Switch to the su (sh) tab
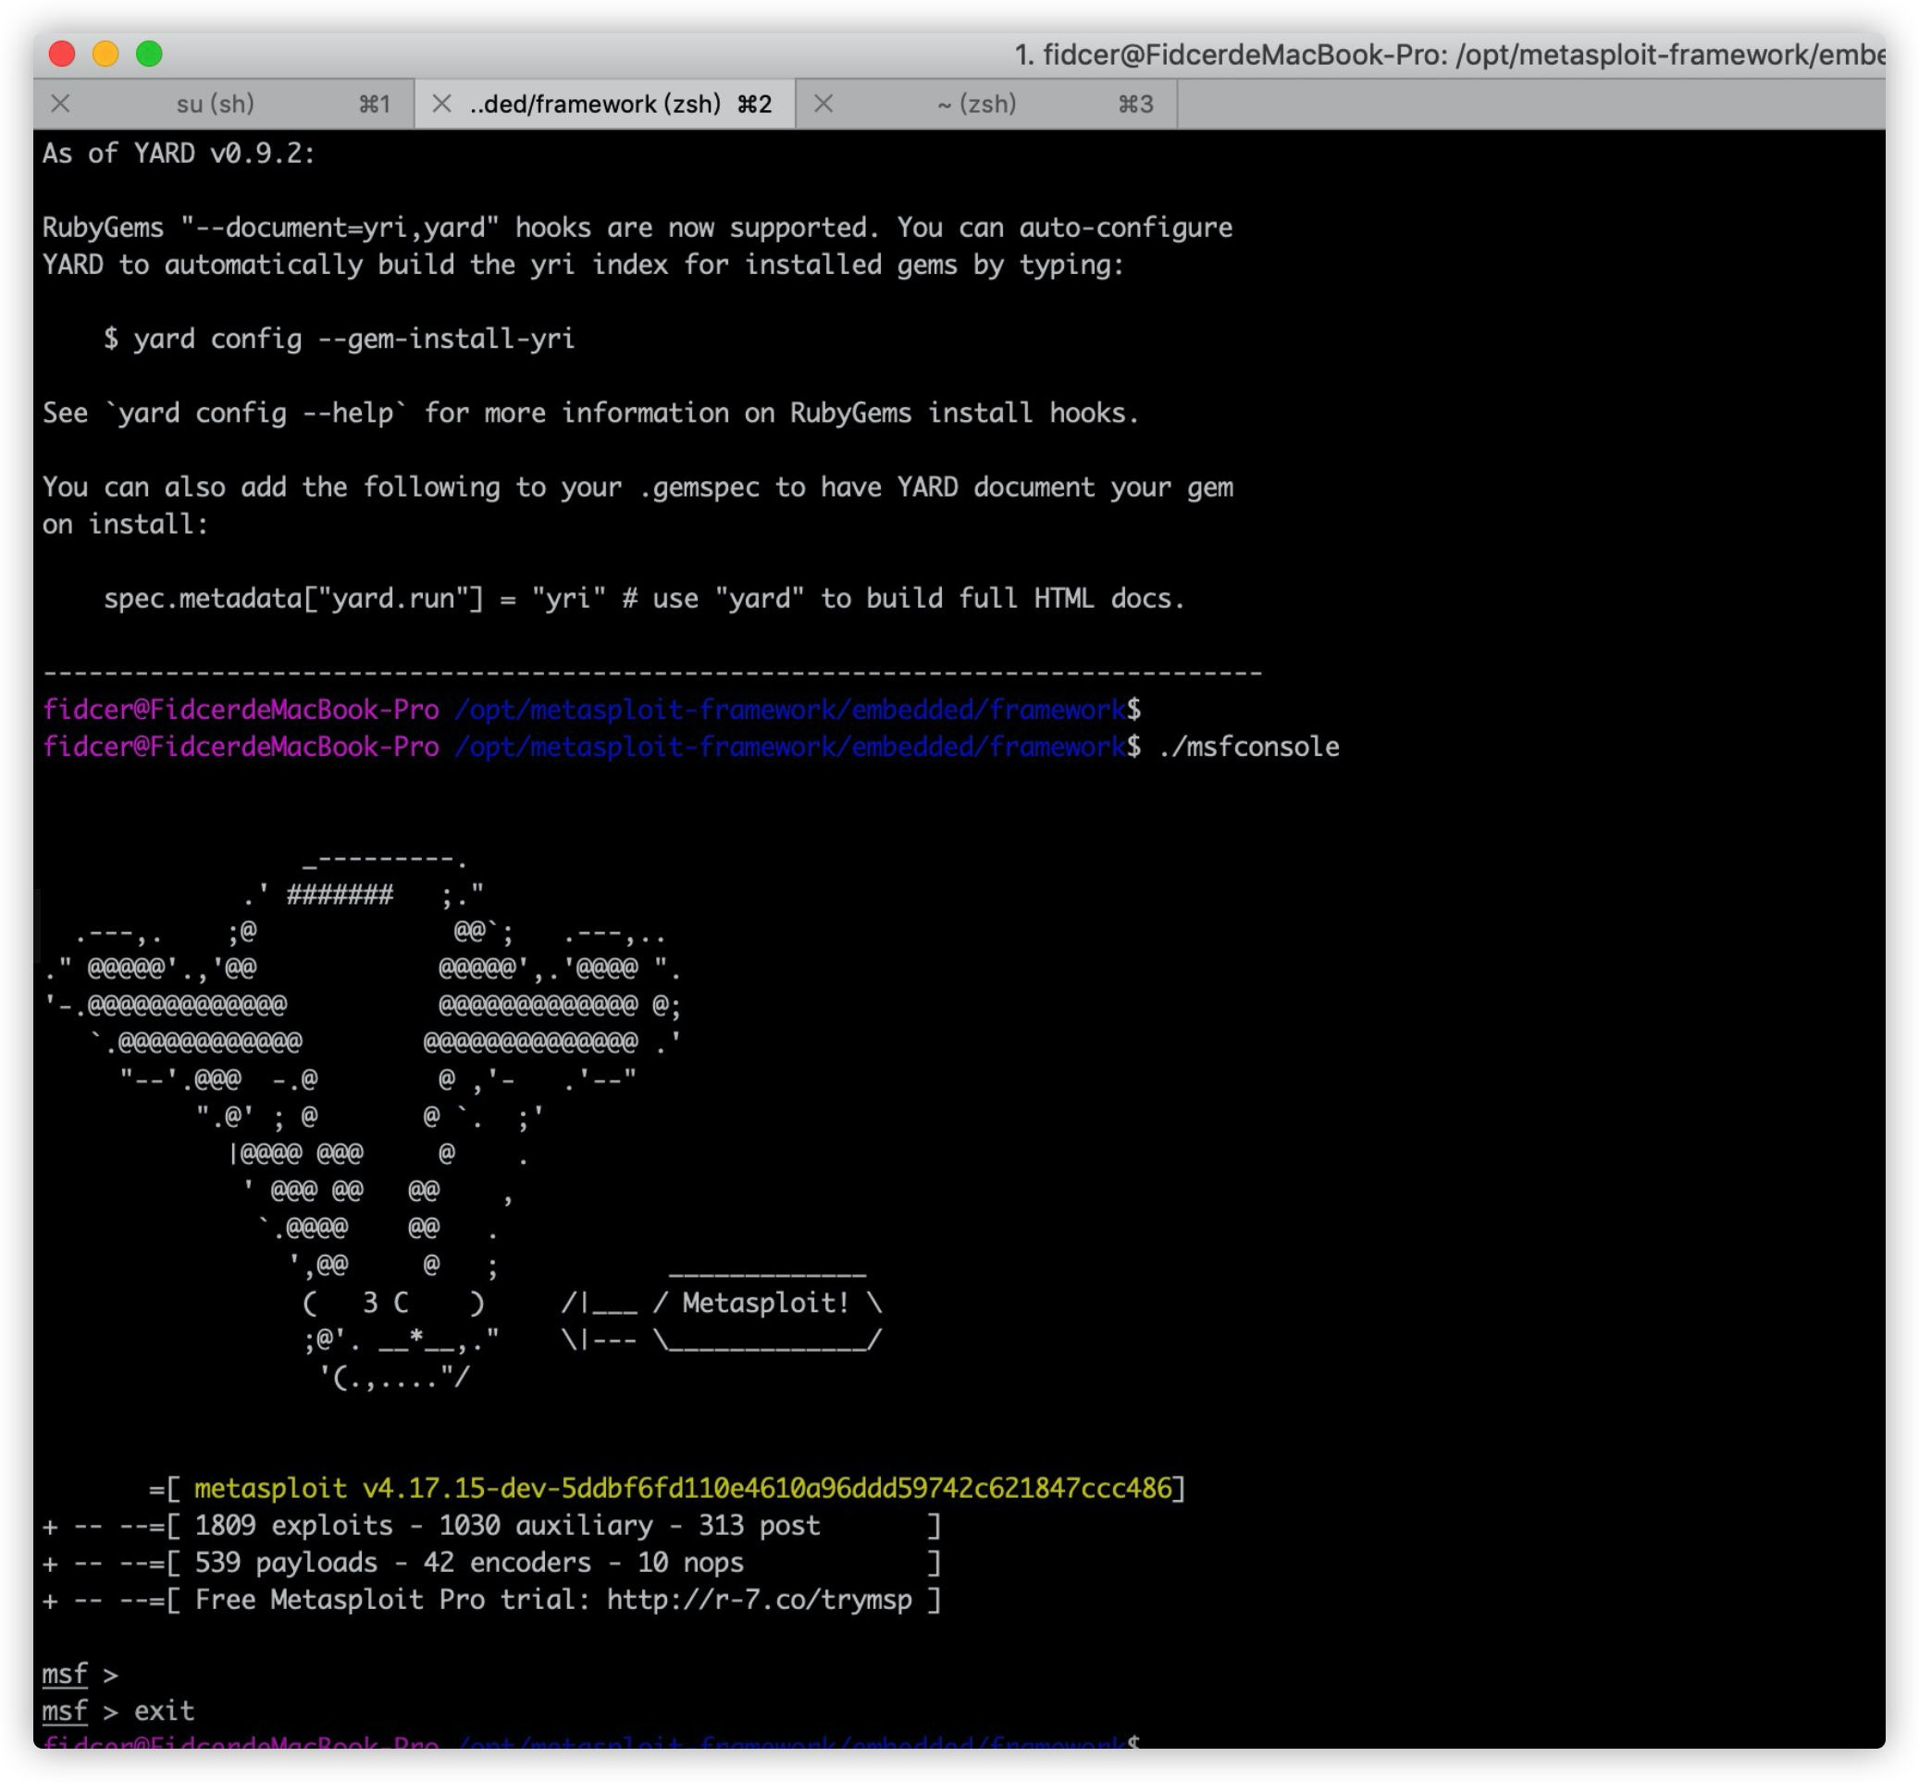 pos(215,105)
